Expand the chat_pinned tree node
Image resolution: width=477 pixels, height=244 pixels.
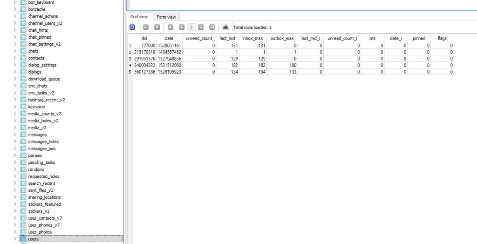[x=15, y=37]
